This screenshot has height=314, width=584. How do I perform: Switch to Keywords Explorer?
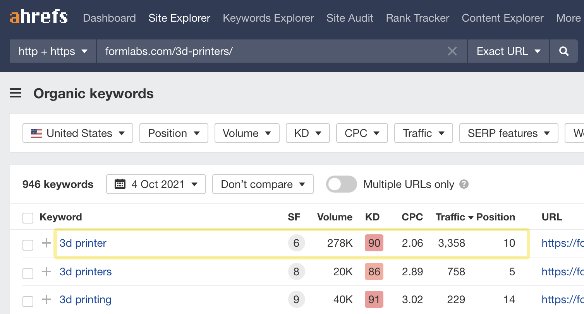click(268, 18)
